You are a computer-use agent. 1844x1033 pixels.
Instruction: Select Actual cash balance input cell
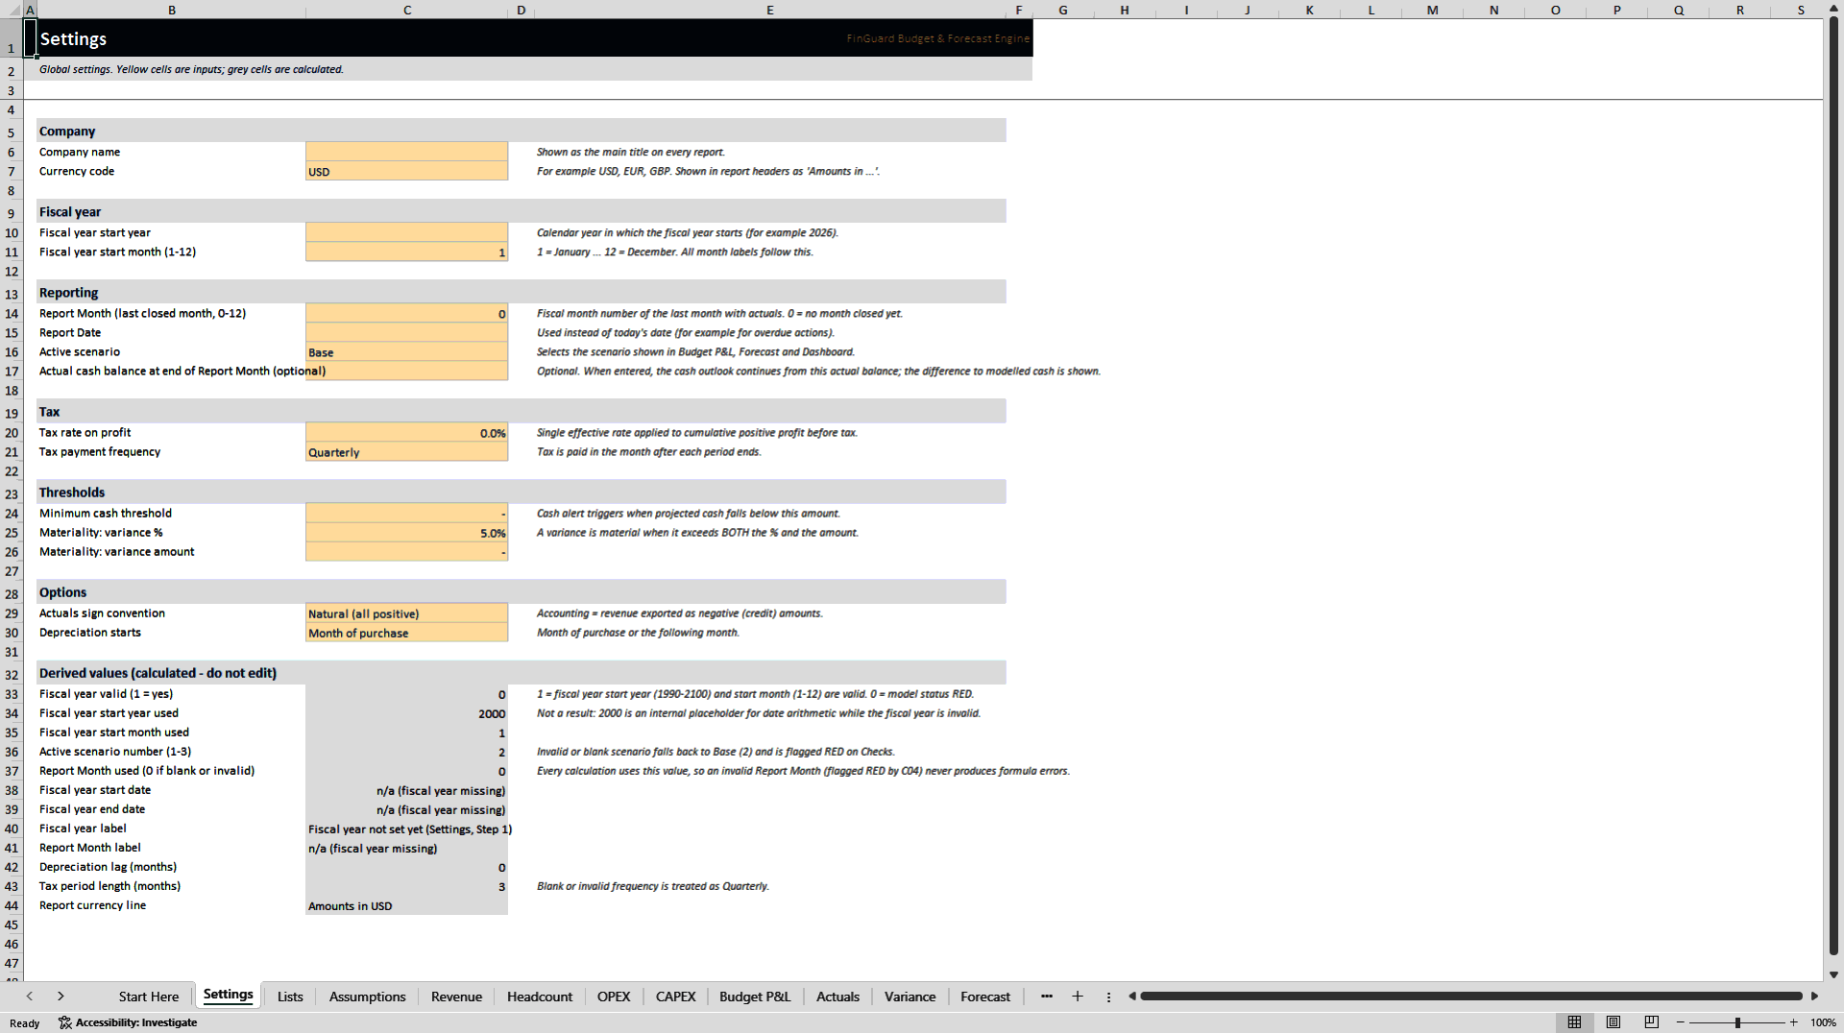406,371
